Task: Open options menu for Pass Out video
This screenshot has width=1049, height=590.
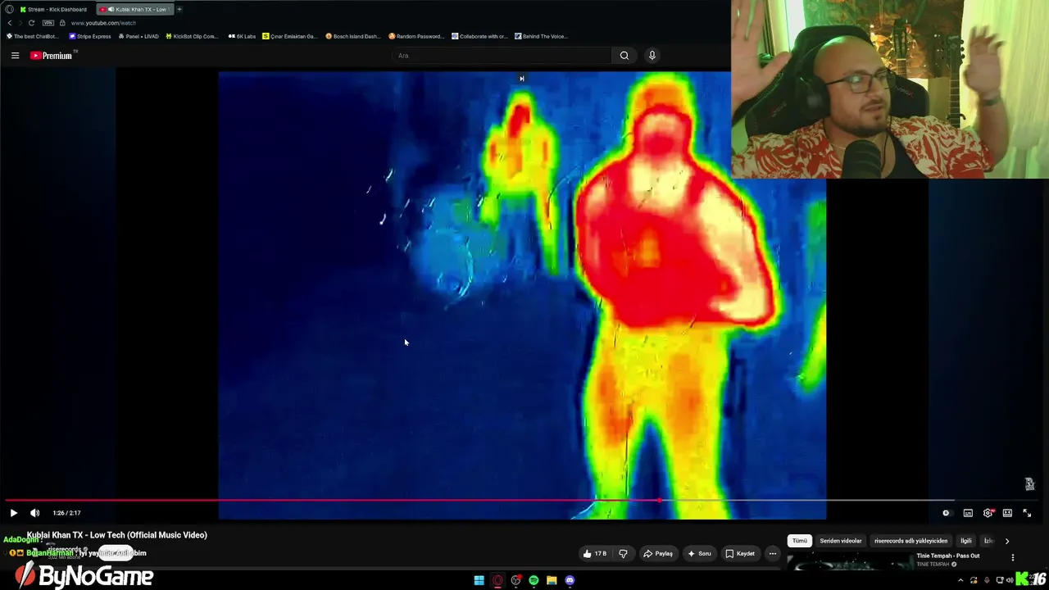Action: coord(1013,557)
